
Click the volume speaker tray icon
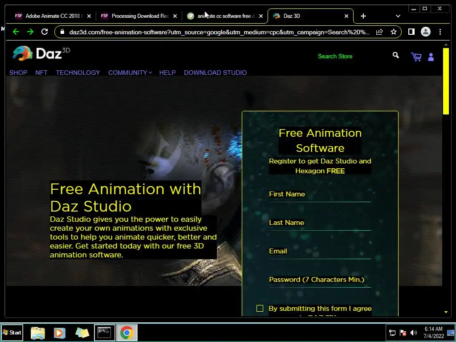tap(414, 333)
